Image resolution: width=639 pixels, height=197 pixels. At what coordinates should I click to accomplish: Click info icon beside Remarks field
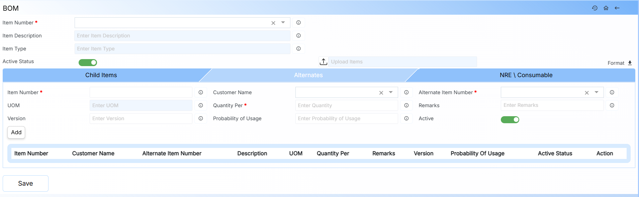612,106
